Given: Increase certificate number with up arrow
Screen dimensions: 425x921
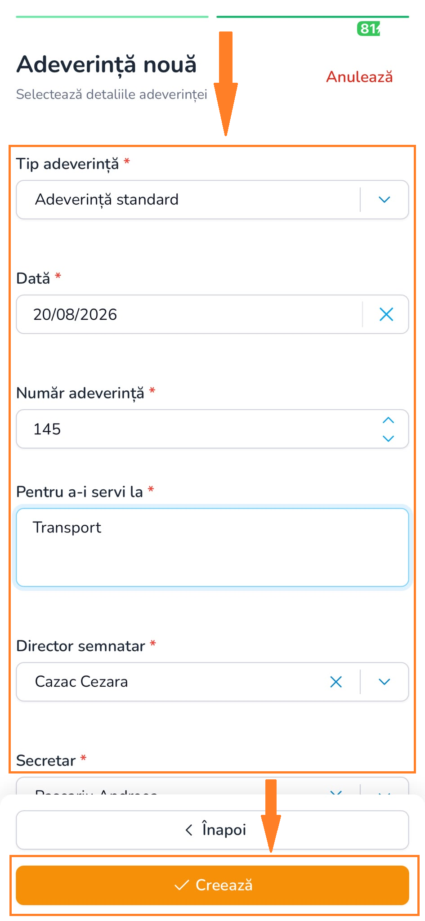Looking at the screenshot, I should point(388,420).
